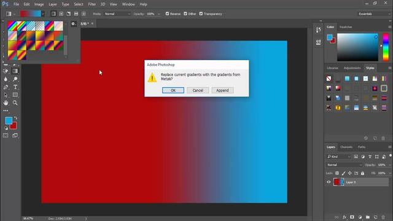Choose Reflected gradient style icon
This screenshot has width=393, height=221.
(76, 14)
